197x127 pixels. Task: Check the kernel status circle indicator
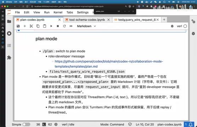point(185,26)
